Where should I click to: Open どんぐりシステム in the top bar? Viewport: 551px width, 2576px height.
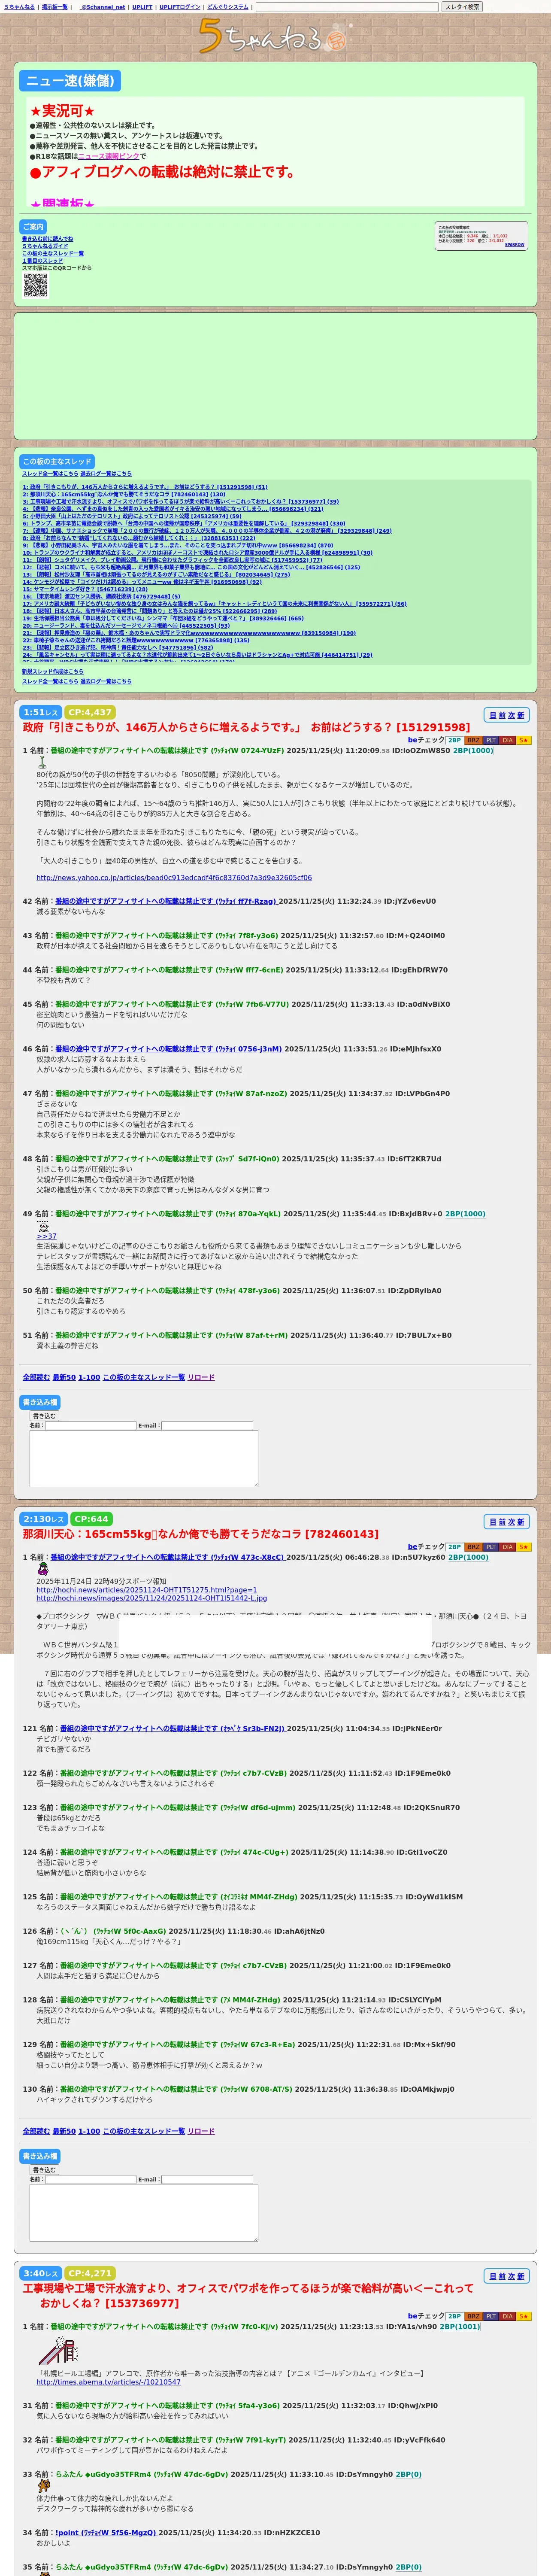point(228,7)
